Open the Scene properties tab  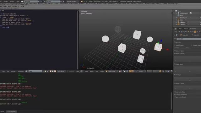pos(183,31)
